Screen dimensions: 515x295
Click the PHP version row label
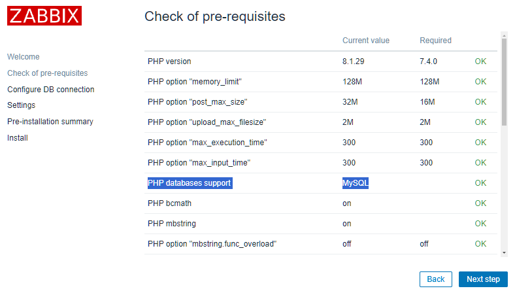point(169,61)
